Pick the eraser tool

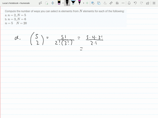(x=59, y=3)
